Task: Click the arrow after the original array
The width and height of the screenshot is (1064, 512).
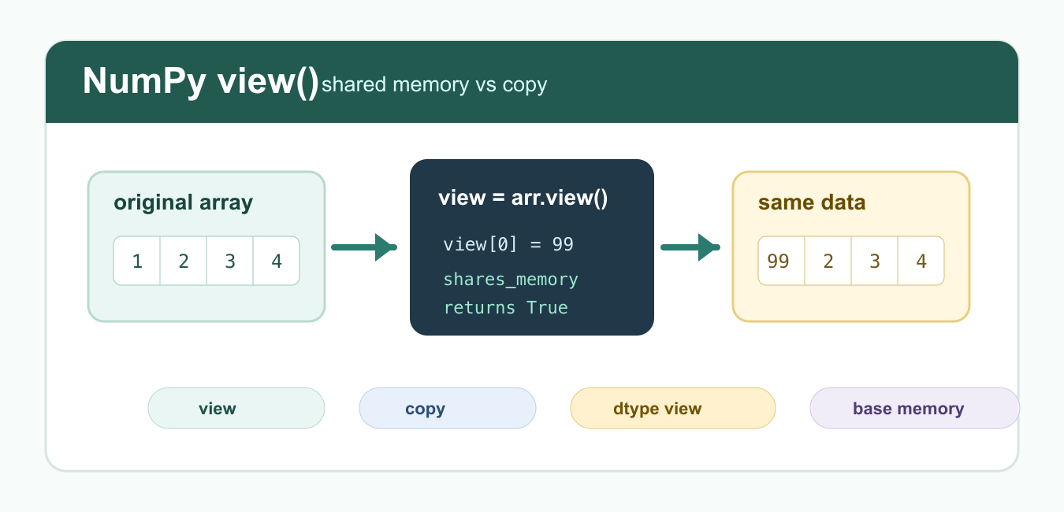Action: coord(363,247)
